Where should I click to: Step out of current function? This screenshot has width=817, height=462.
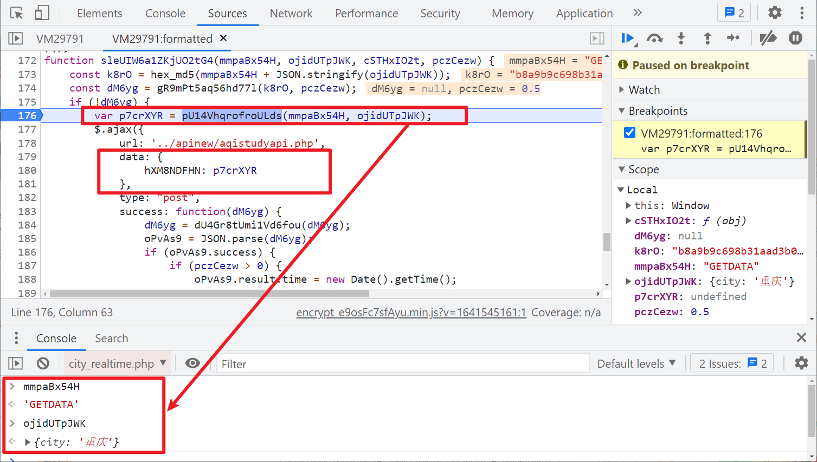(707, 38)
